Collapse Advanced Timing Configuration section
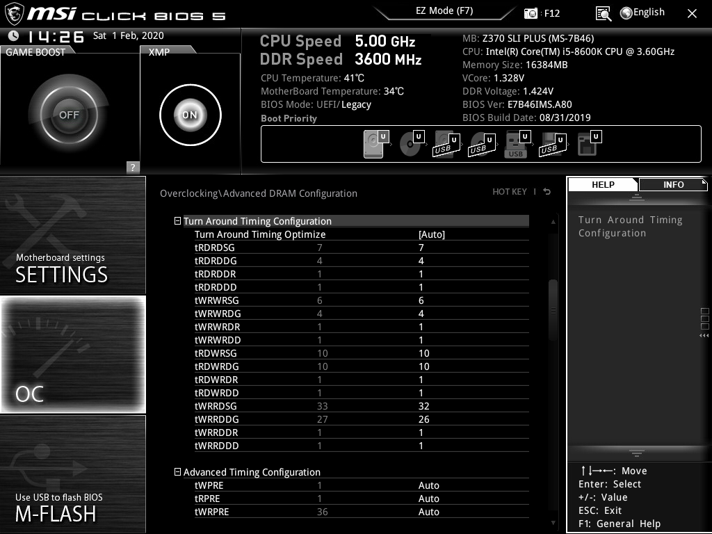This screenshot has height=534, width=712. 177,472
